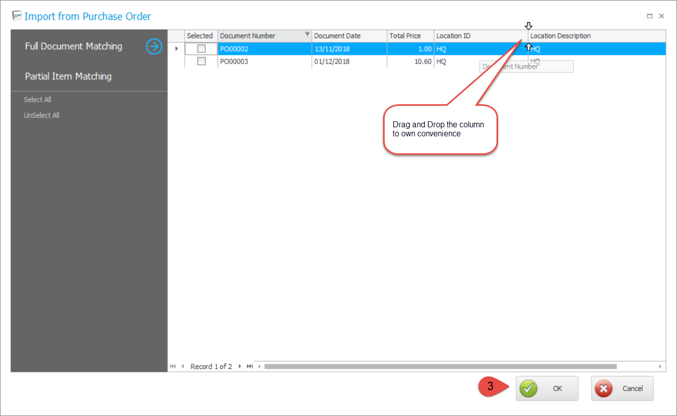
Task: Open Full Document Matching mode
Action: (x=74, y=46)
